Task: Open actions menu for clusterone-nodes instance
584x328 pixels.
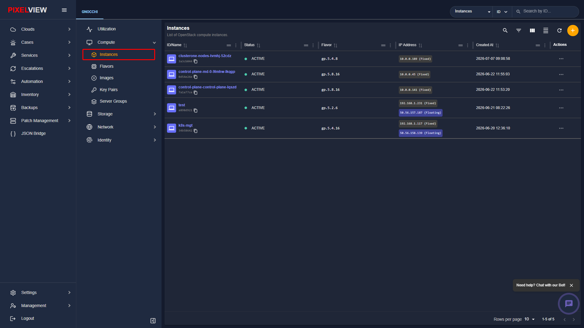Action: [561, 59]
